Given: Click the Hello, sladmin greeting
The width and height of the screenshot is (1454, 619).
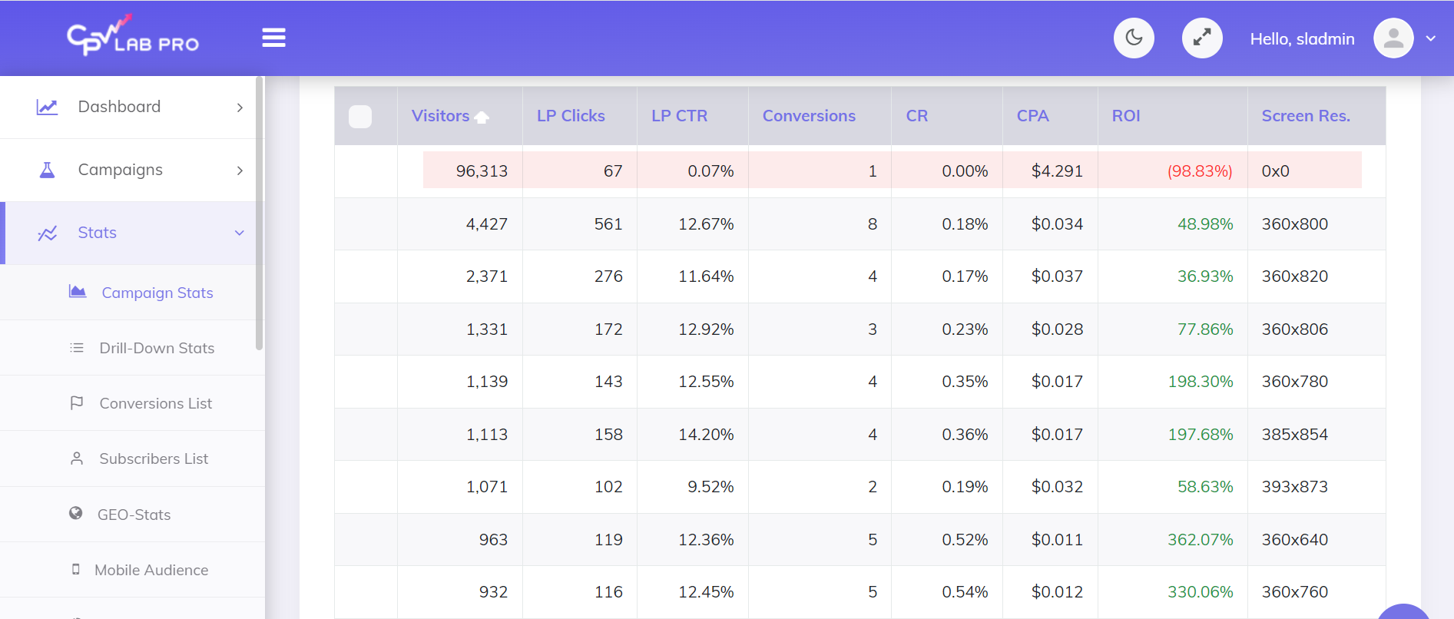Looking at the screenshot, I should click(1302, 39).
